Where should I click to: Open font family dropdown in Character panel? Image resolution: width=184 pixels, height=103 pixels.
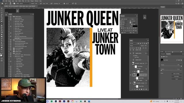pyautogui.click(x=125, y=19)
